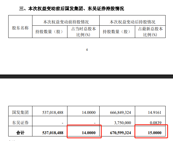Click the 666,849,324 shares cell
173x141 pixels.
(x=120, y=112)
